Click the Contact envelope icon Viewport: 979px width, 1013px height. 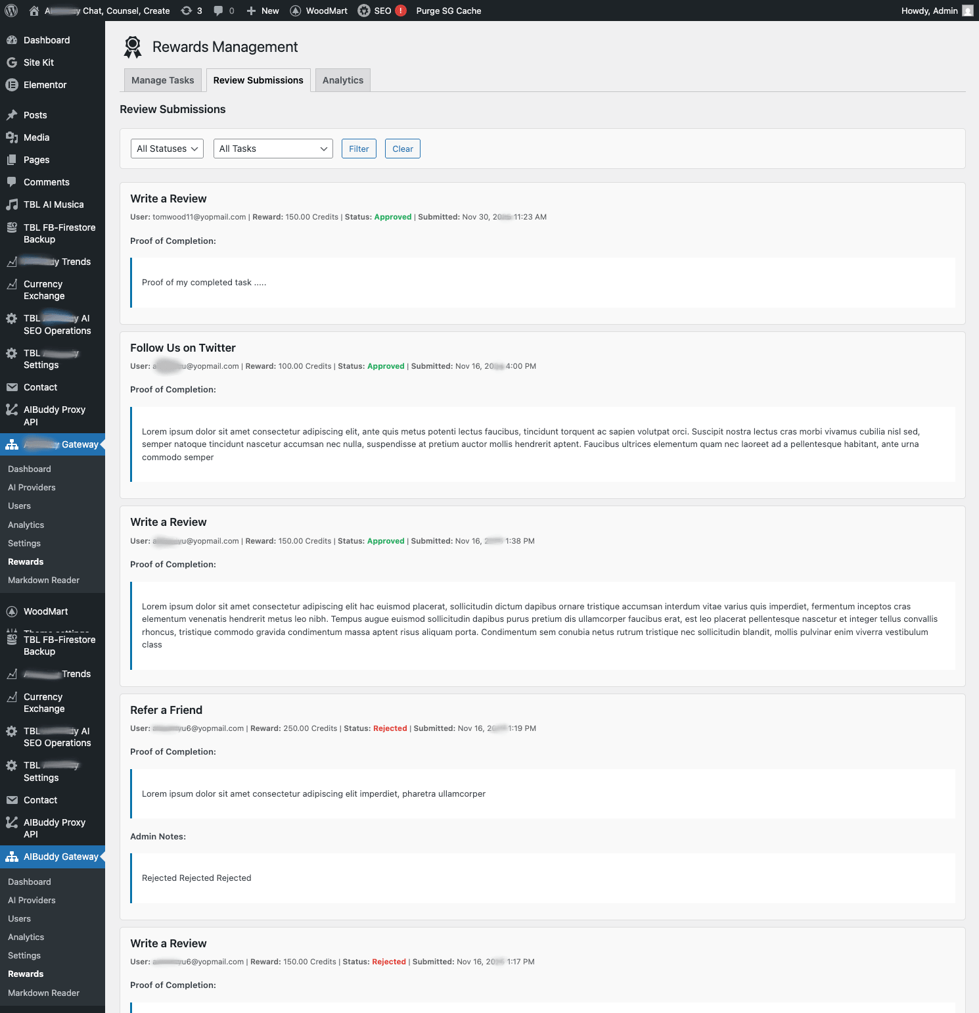pos(12,387)
